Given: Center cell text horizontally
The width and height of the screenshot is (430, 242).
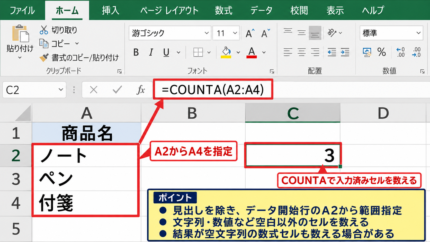Looking at the screenshot, I should 301,52.
